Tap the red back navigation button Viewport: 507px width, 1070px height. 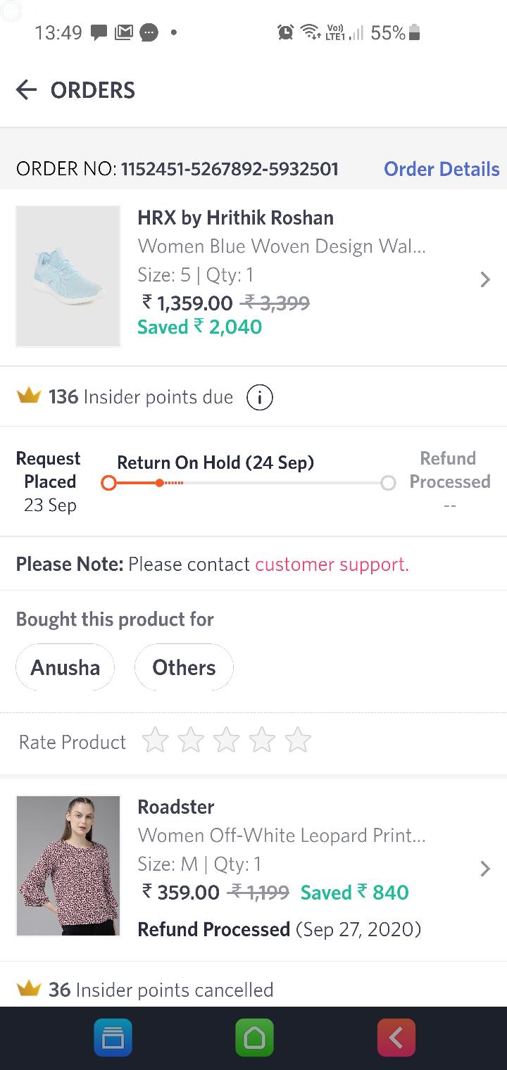396,1038
